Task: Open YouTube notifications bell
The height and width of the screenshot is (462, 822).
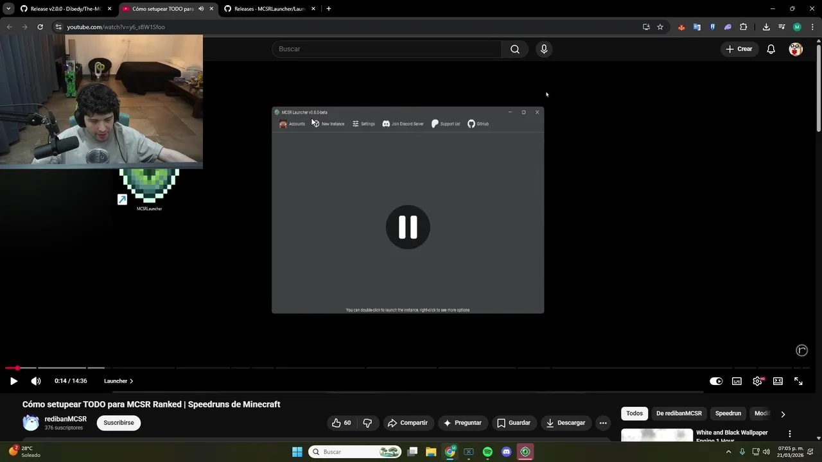Action: (771, 49)
